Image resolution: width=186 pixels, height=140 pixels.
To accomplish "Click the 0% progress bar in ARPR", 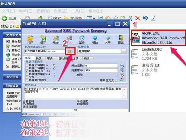I will (x=76, y=110).
